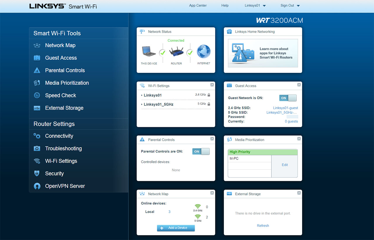
Task: Turn off the Parental Controls switch
Action: click(x=201, y=151)
